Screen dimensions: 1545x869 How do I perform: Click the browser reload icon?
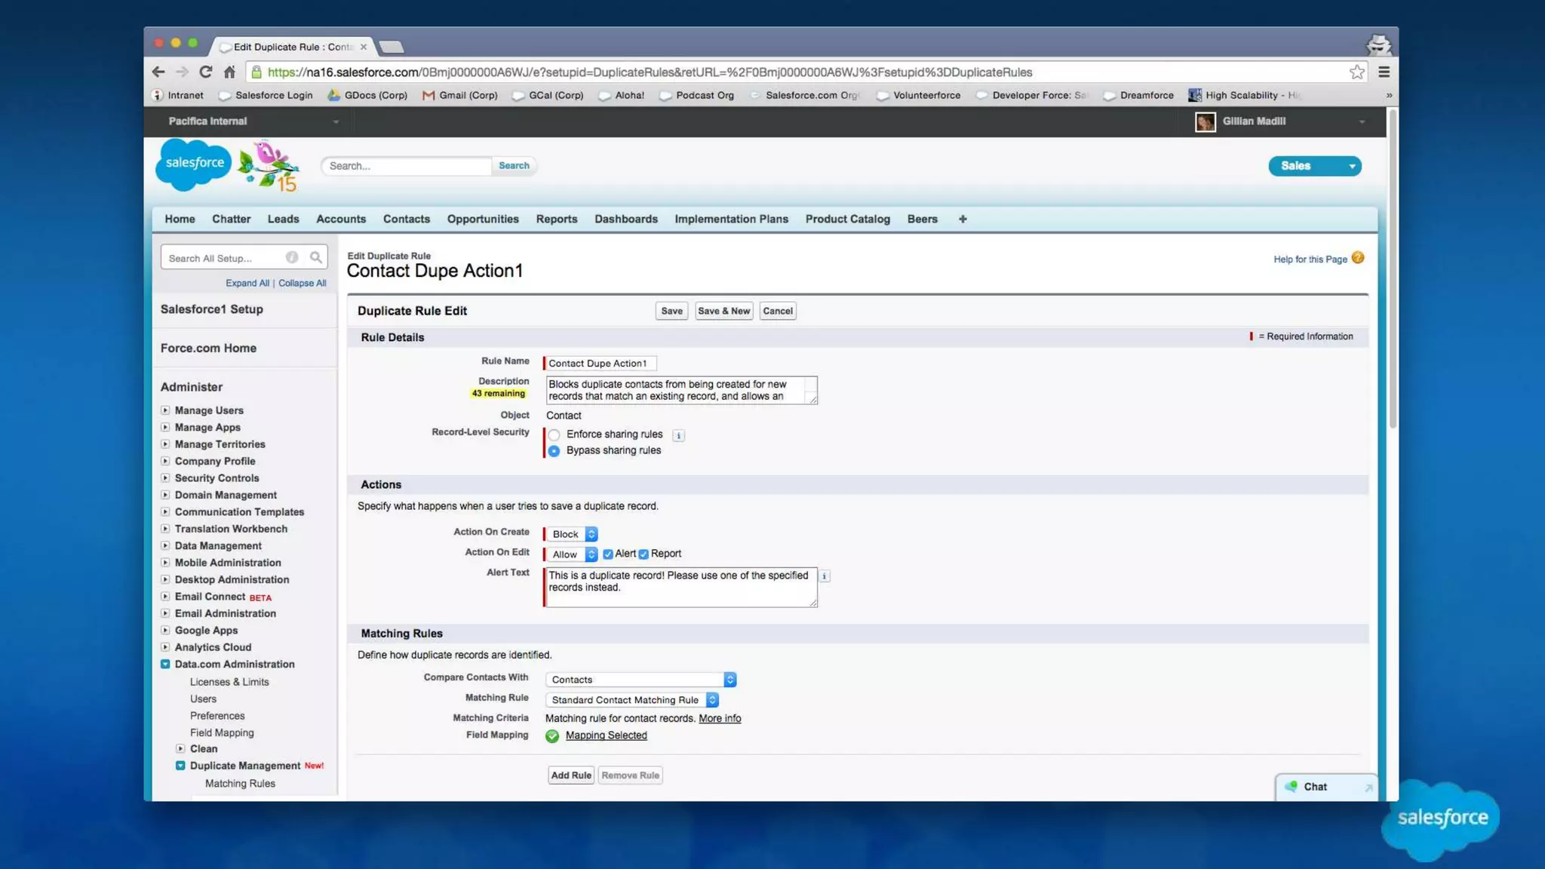point(205,72)
